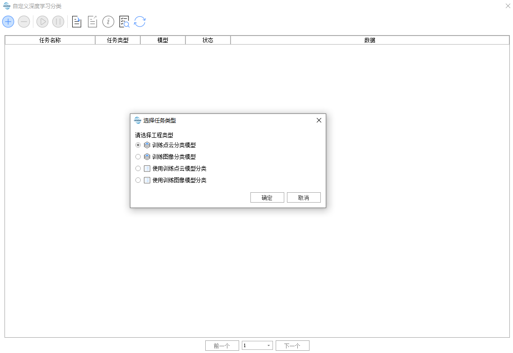Confirm with the 确定 button
The image size is (513, 353).
267,198
